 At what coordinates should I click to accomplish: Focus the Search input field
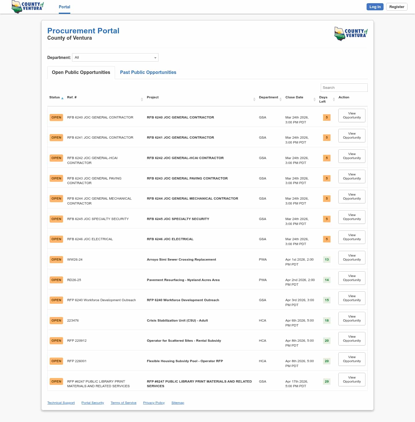344,88
